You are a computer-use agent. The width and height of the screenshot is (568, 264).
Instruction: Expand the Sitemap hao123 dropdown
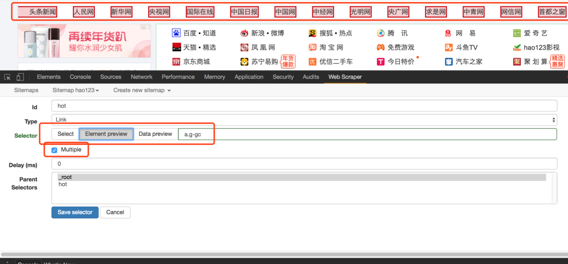coord(76,90)
